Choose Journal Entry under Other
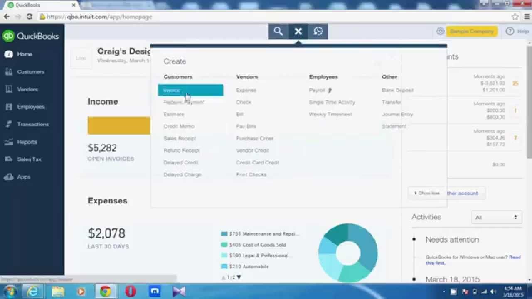532x299 pixels. 397,114
